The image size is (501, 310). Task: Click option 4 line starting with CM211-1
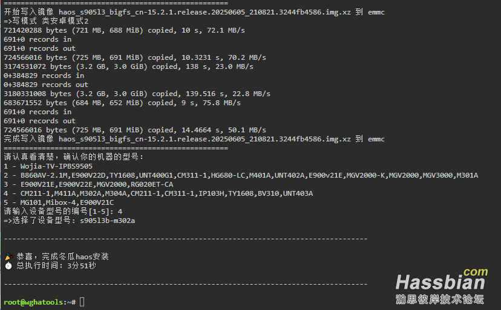(x=159, y=193)
